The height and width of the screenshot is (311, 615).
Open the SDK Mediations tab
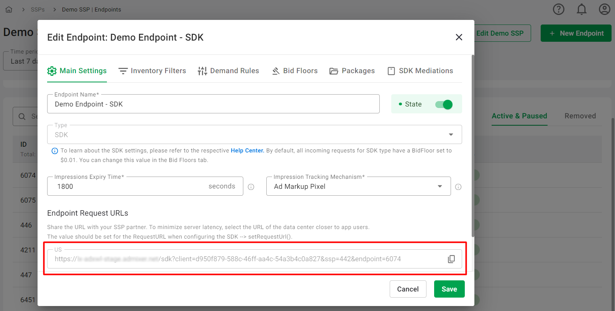click(420, 71)
